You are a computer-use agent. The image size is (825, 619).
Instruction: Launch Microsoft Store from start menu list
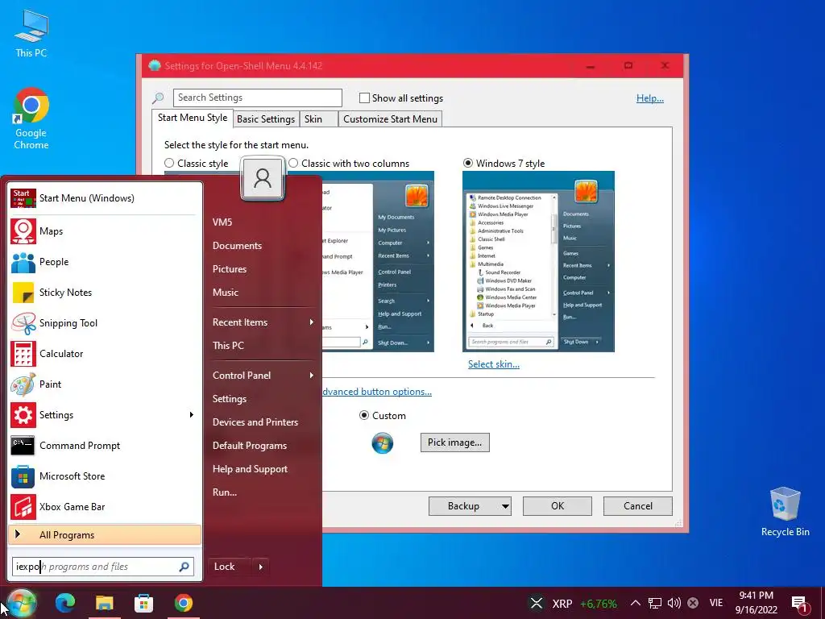click(x=104, y=476)
